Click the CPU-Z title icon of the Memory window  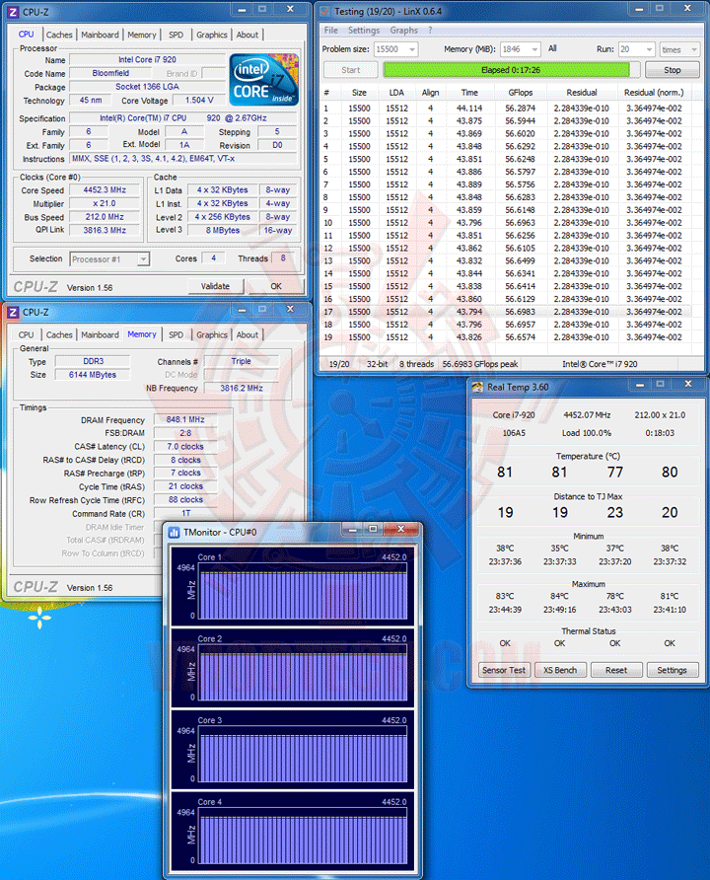pos(13,312)
